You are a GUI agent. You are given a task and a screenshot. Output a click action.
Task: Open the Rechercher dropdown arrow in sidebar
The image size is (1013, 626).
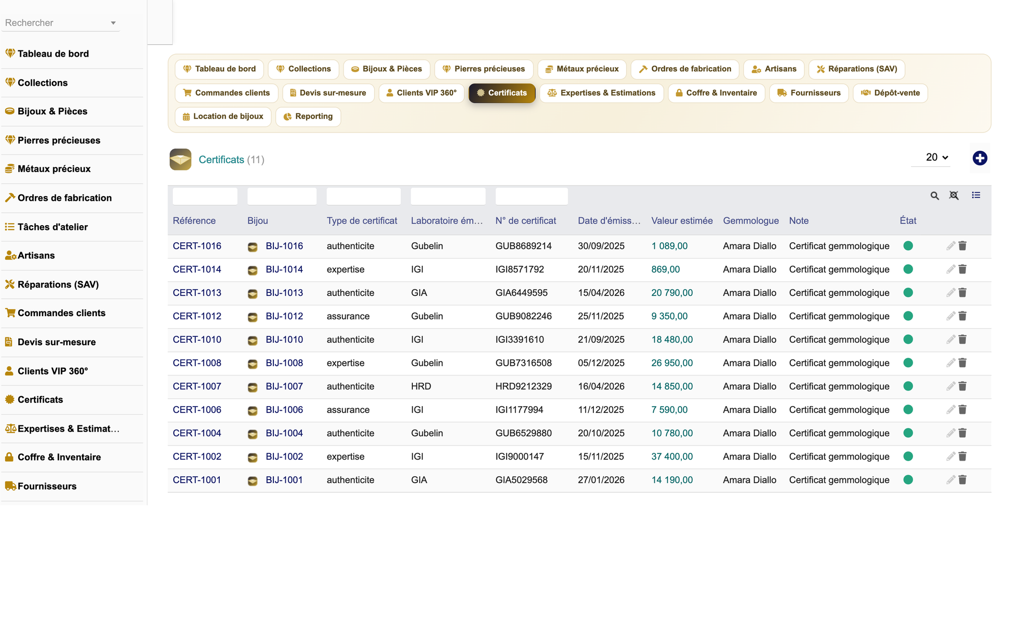tap(113, 23)
